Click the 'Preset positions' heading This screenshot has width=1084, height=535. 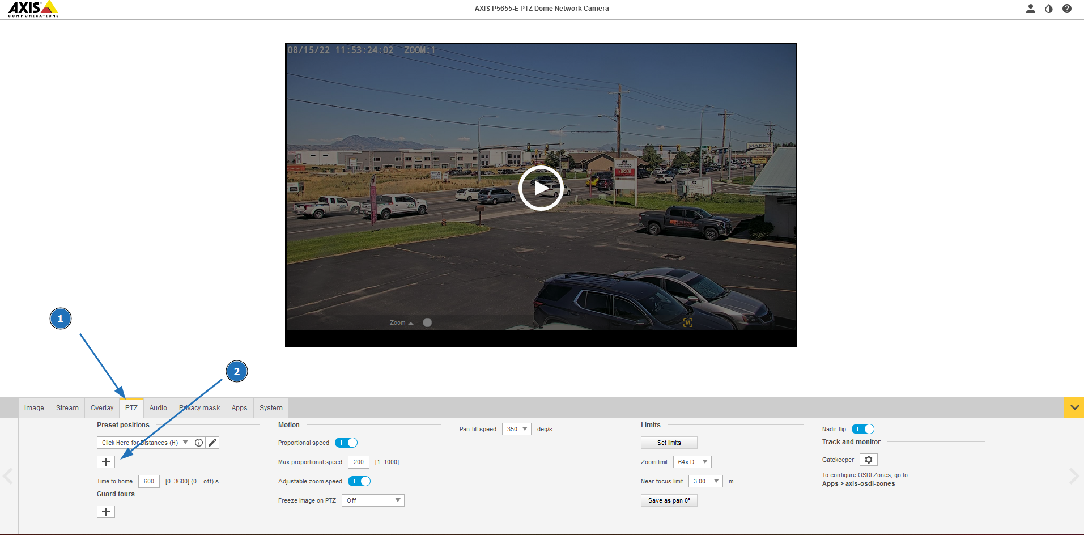pyautogui.click(x=123, y=425)
